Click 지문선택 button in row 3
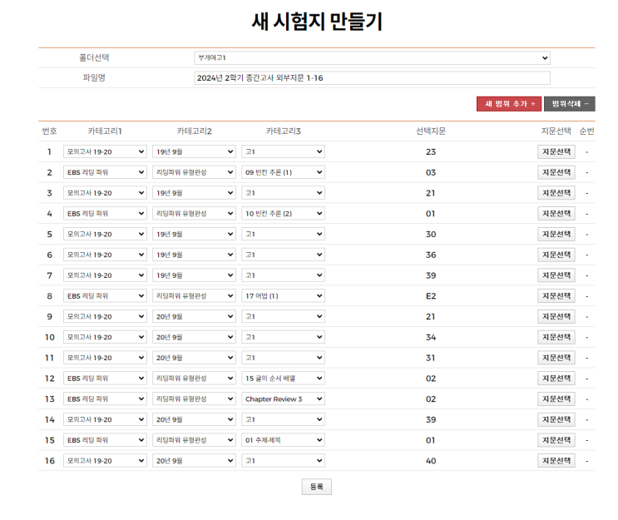The width and height of the screenshot is (618, 520). point(556,193)
